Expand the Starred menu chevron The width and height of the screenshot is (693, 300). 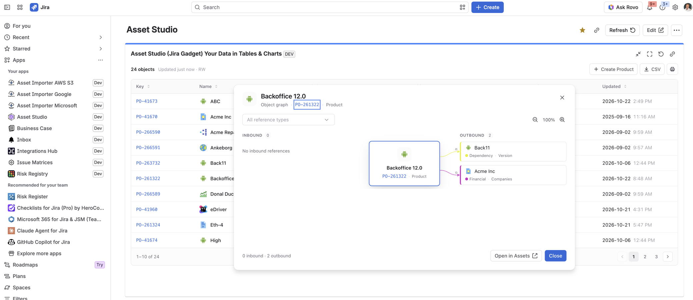point(100,49)
